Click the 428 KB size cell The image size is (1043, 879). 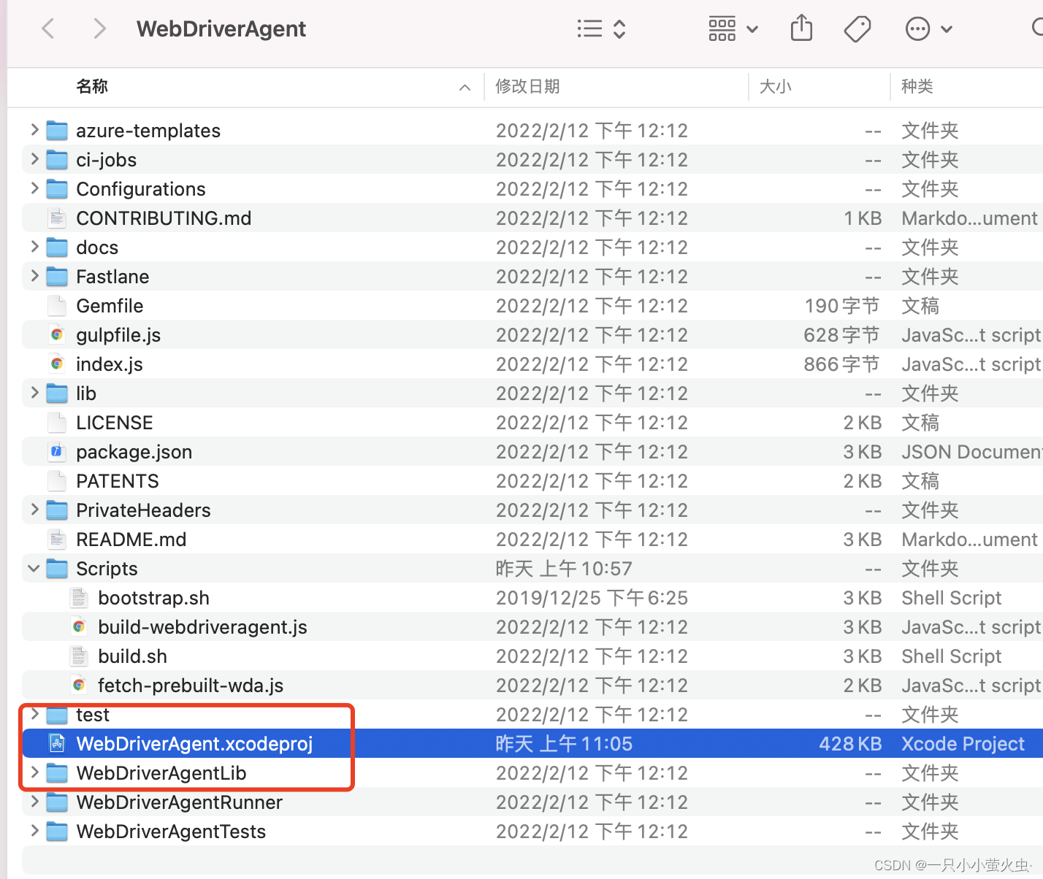pyautogui.click(x=850, y=744)
